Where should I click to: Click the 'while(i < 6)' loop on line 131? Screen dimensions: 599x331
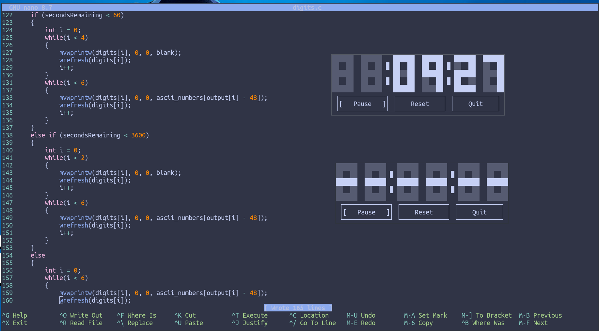point(67,83)
